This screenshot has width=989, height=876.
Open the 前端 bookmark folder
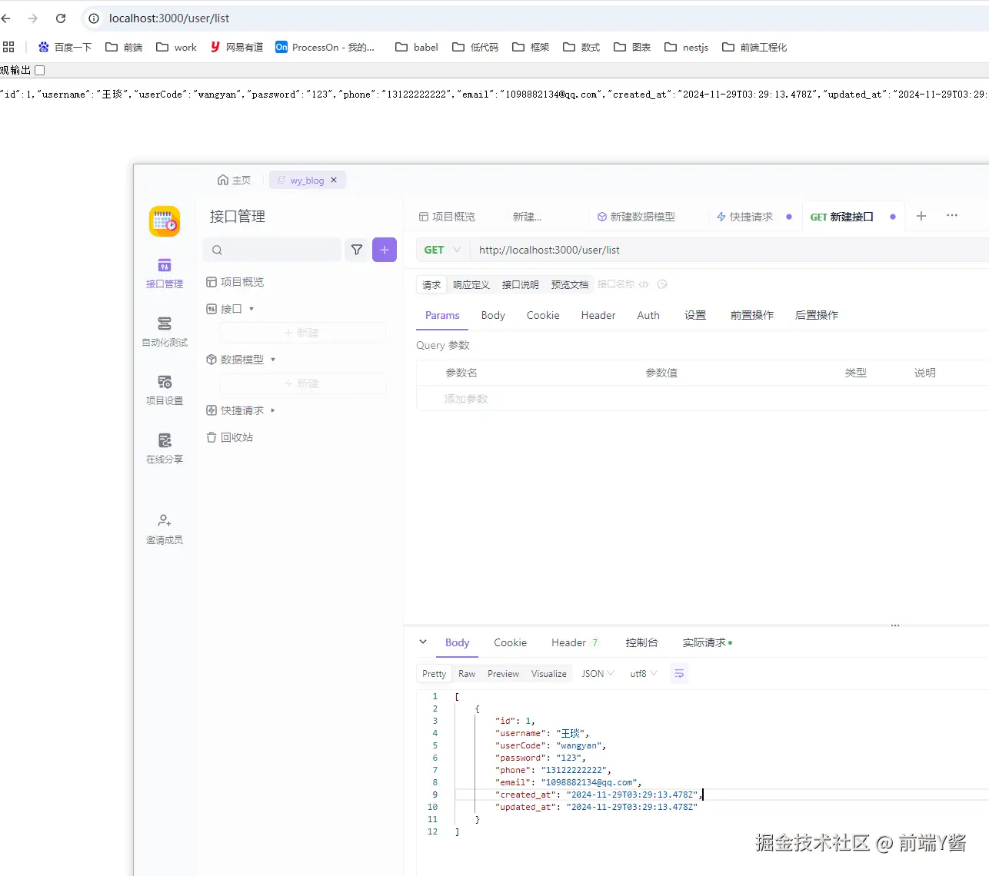[124, 47]
